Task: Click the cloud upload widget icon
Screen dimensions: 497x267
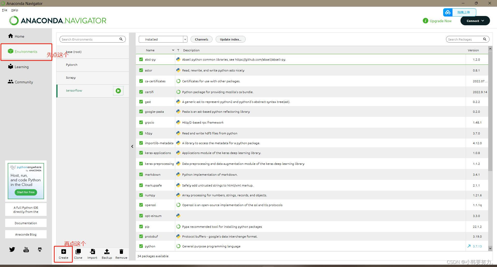Action: click(x=448, y=12)
